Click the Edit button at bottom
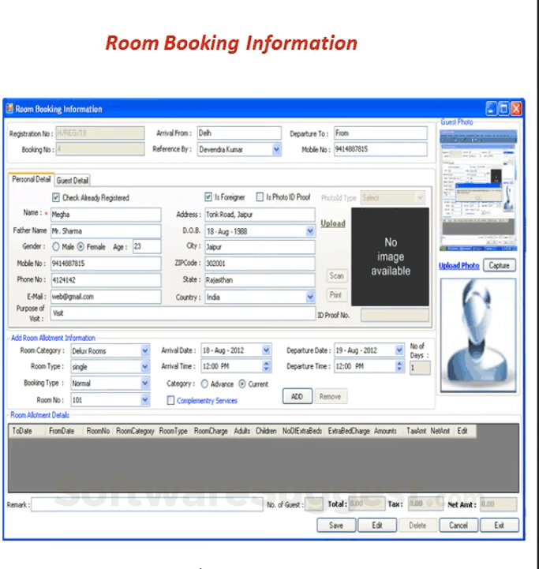The image size is (539, 569). click(x=376, y=525)
